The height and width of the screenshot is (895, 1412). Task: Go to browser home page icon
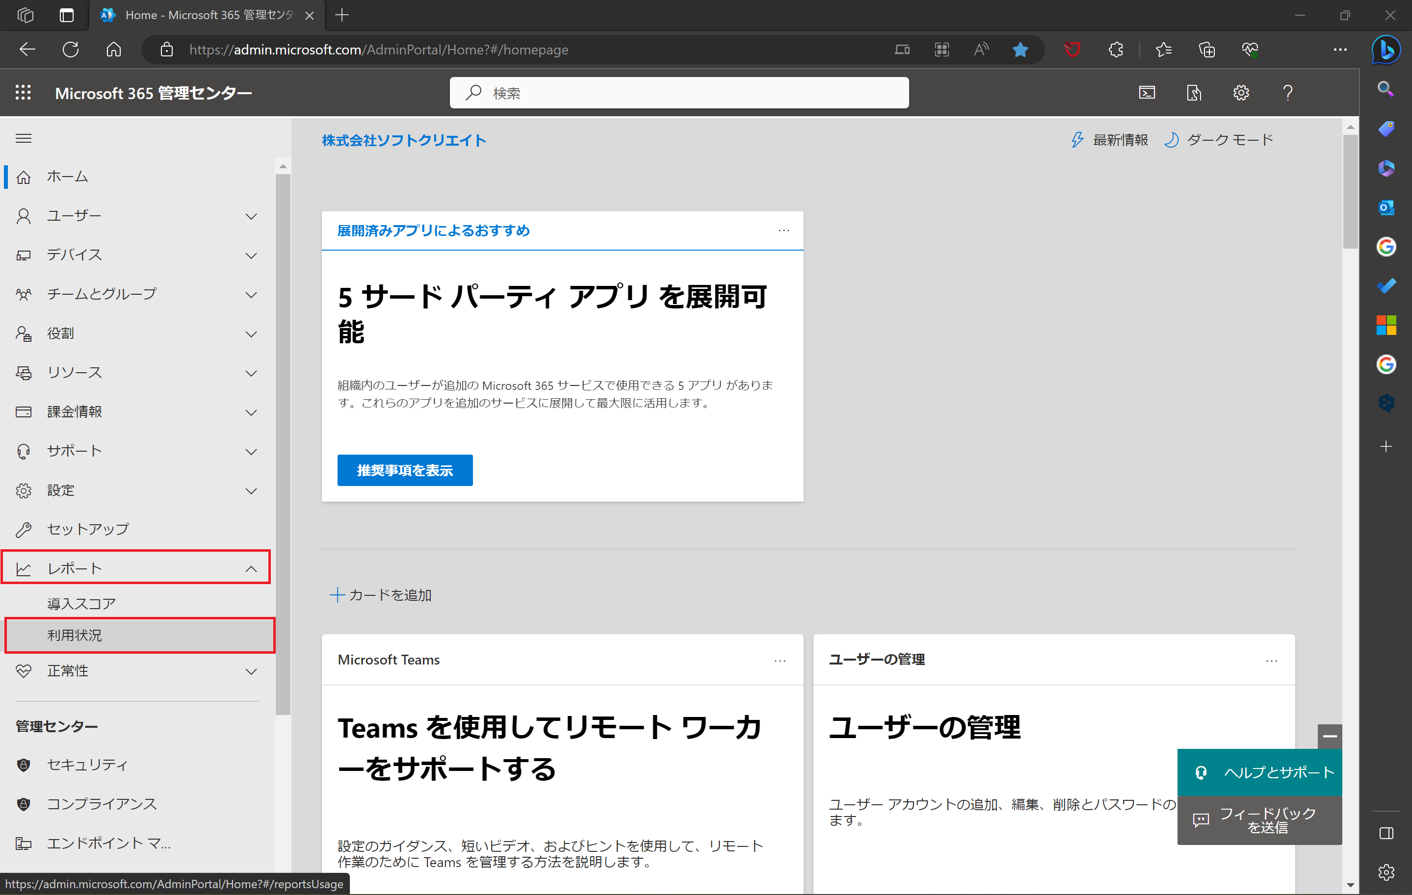114,49
